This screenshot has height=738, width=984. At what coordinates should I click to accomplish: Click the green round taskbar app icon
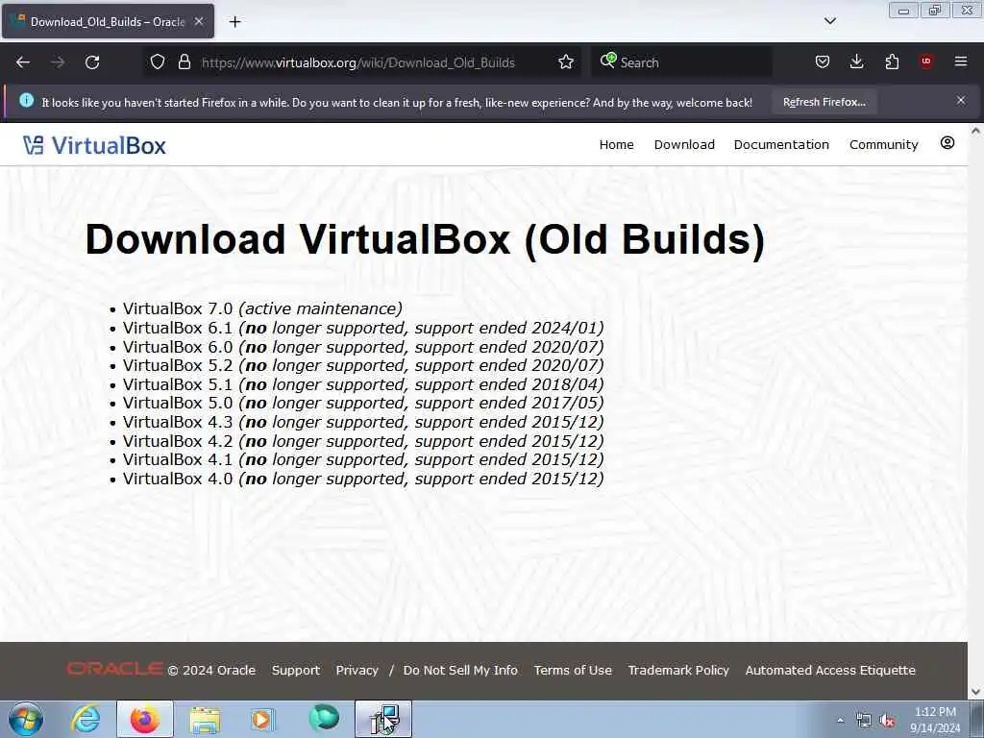(324, 718)
